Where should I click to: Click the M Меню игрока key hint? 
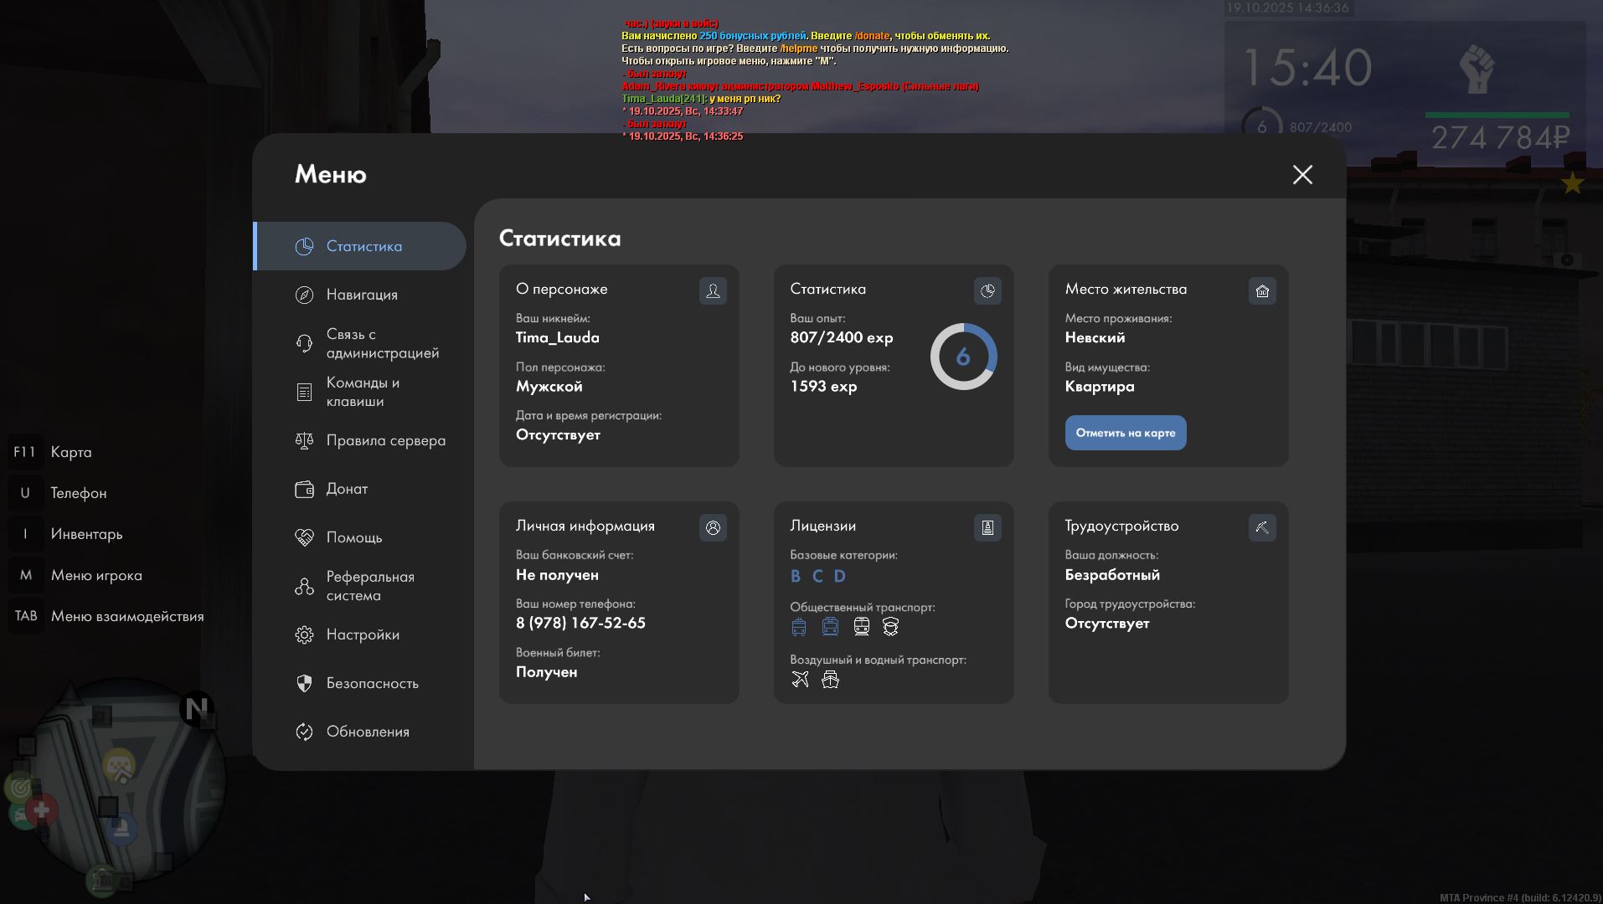(x=77, y=575)
